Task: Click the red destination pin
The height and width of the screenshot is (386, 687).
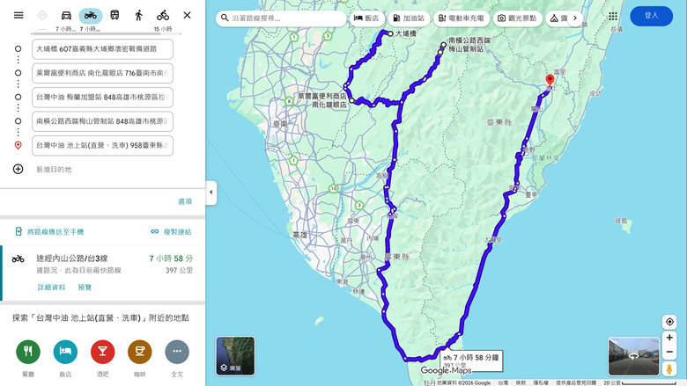Action: [550, 81]
